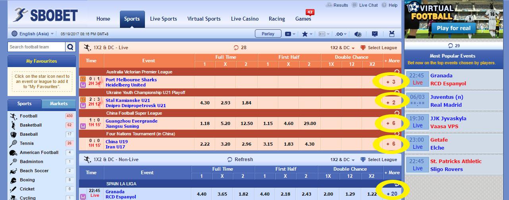Open stats icon for Port Melbourne Sharks match

83,85
